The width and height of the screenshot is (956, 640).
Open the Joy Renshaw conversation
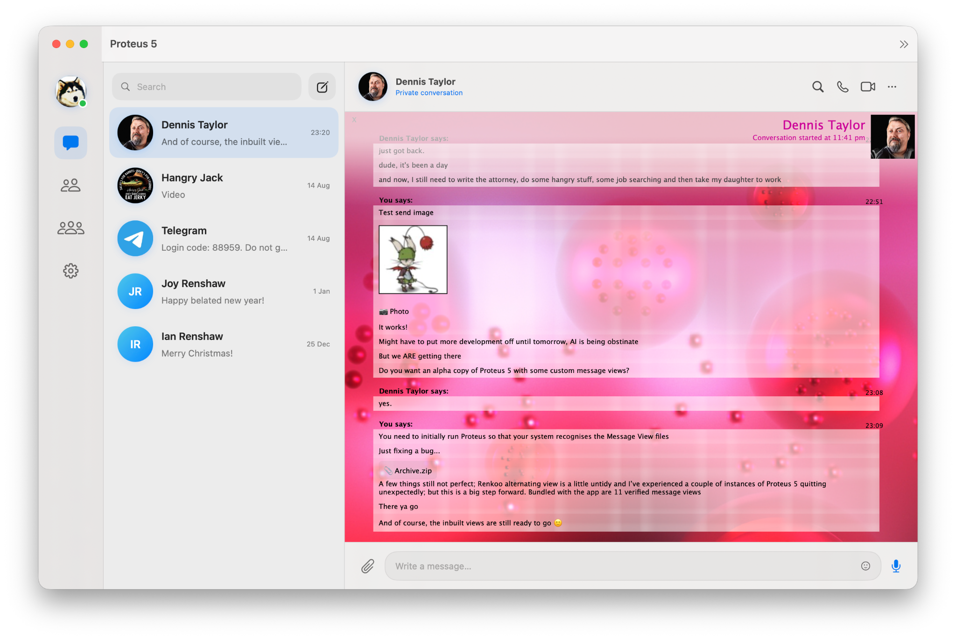pyautogui.click(x=224, y=291)
